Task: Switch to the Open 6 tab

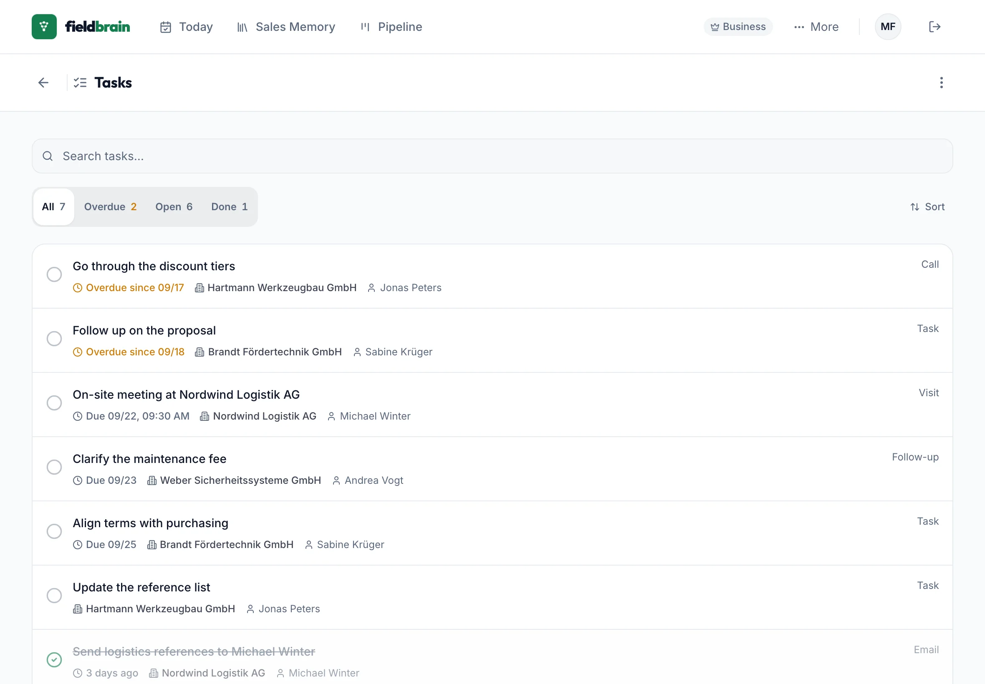Action: point(174,207)
